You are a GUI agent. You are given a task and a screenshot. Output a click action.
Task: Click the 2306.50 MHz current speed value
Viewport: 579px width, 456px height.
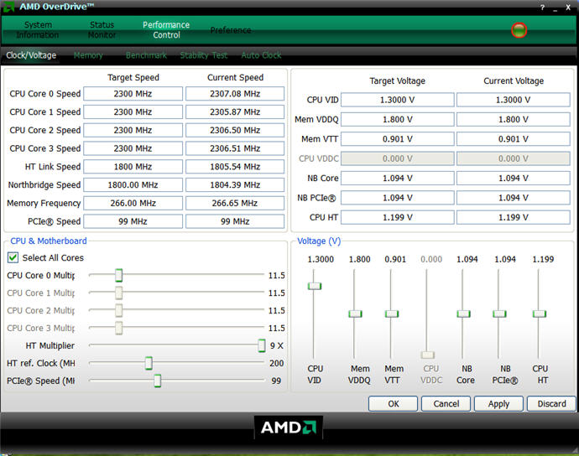[x=235, y=130]
